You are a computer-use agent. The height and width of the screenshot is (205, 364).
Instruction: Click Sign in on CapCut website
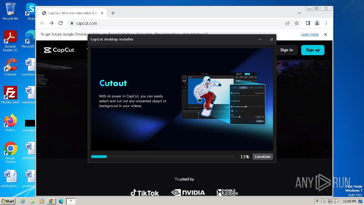pyautogui.click(x=286, y=50)
